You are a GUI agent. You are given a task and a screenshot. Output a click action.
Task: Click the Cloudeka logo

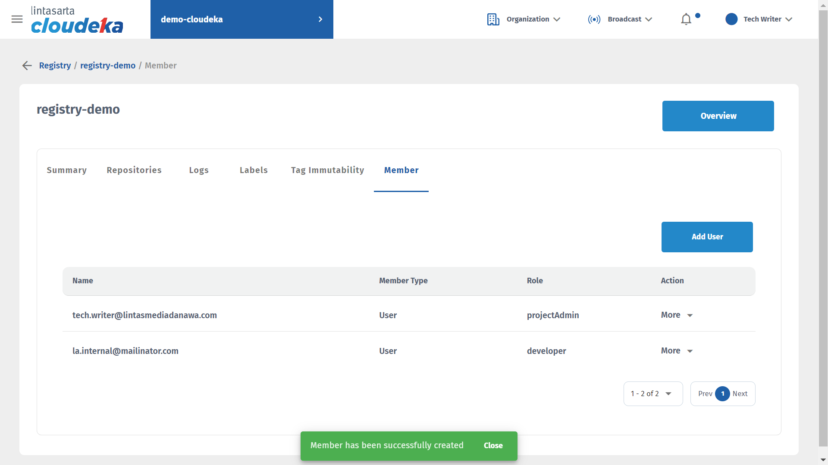pyautogui.click(x=77, y=20)
